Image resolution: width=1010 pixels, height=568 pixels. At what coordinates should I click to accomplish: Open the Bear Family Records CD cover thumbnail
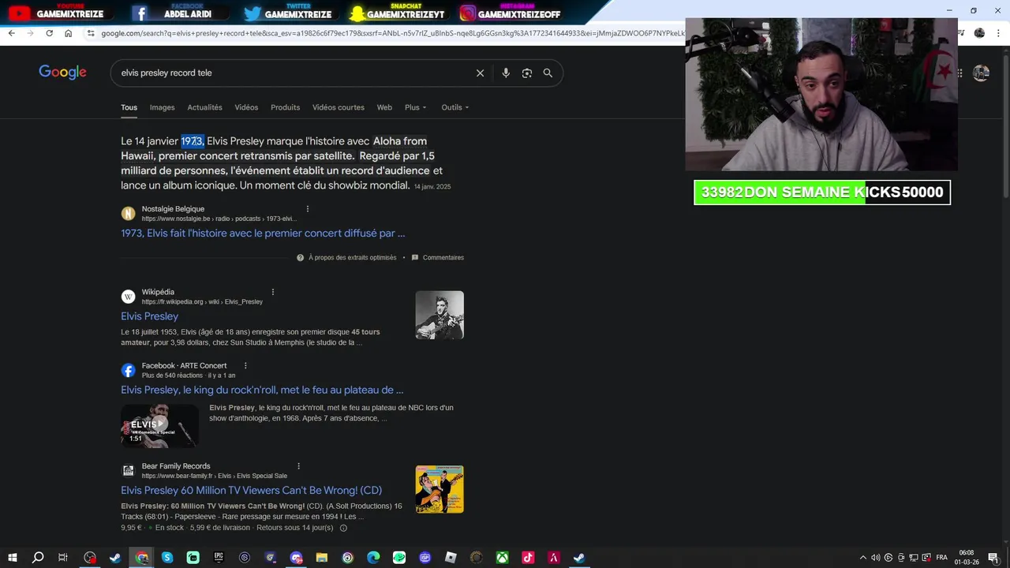pyautogui.click(x=440, y=489)
